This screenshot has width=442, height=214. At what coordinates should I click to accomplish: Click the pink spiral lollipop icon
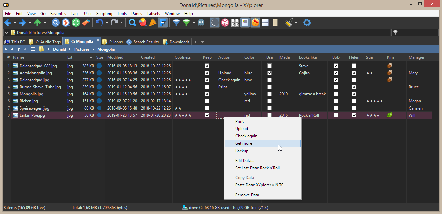[225, 23]
